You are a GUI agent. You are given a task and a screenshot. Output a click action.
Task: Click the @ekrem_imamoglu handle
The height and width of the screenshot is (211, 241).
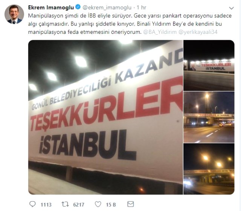tap(107, 8)
